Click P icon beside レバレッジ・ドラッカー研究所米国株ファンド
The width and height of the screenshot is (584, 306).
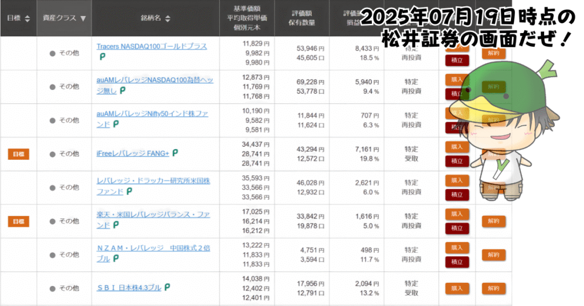(129, 191)
